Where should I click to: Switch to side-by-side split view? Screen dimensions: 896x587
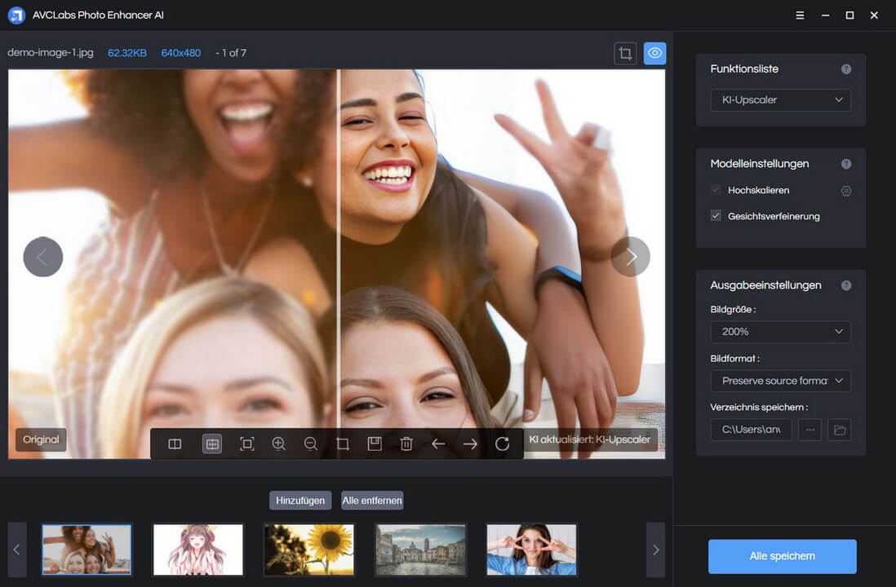[175, 444]
